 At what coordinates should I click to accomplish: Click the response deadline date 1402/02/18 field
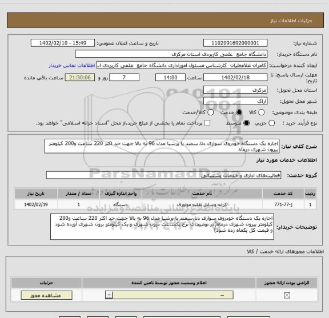coord(235,78)
